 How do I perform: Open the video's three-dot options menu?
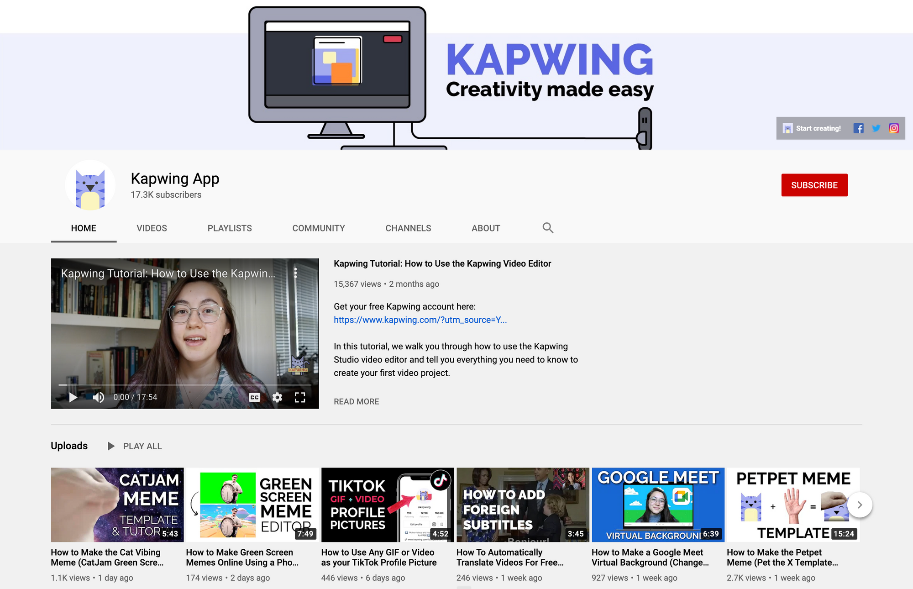[295, 273]
